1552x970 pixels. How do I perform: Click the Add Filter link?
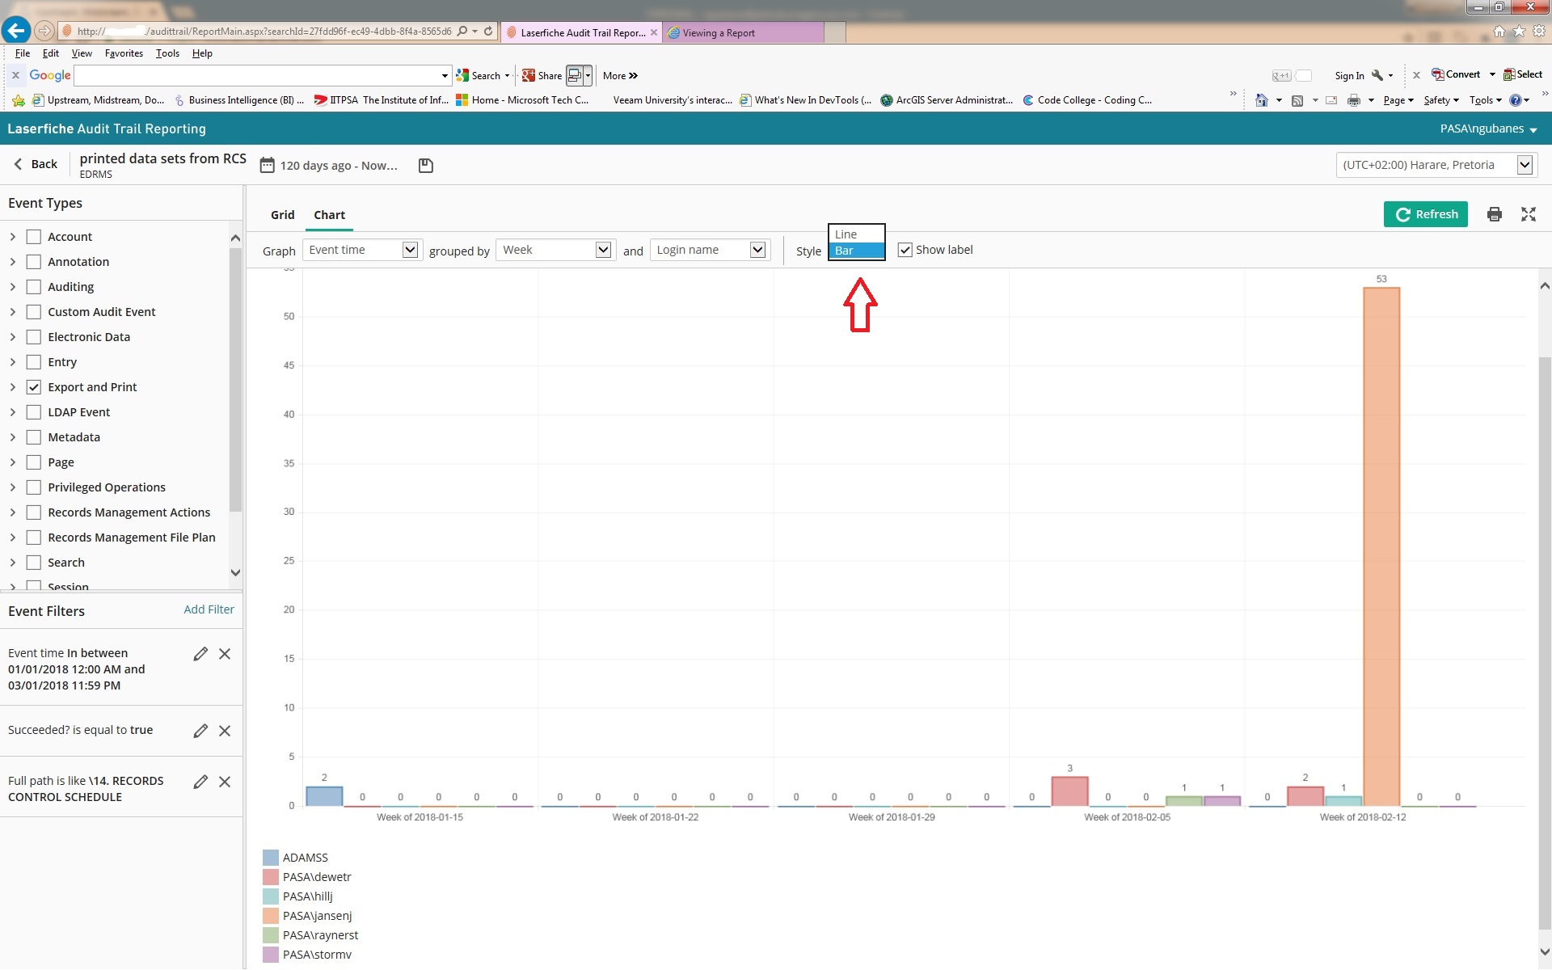click(x=209, y=609)
